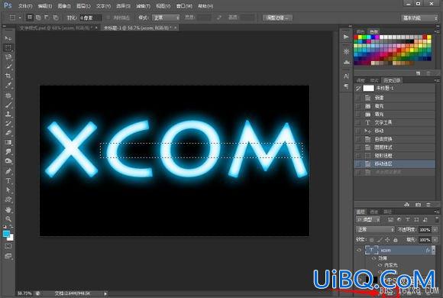The width and height of the screenshot is (443, 298).
Task: Select the Magic Wand tool
Action: [8, 66]
